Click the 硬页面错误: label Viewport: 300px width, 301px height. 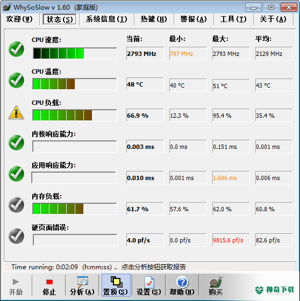click(x=50, y=227)
